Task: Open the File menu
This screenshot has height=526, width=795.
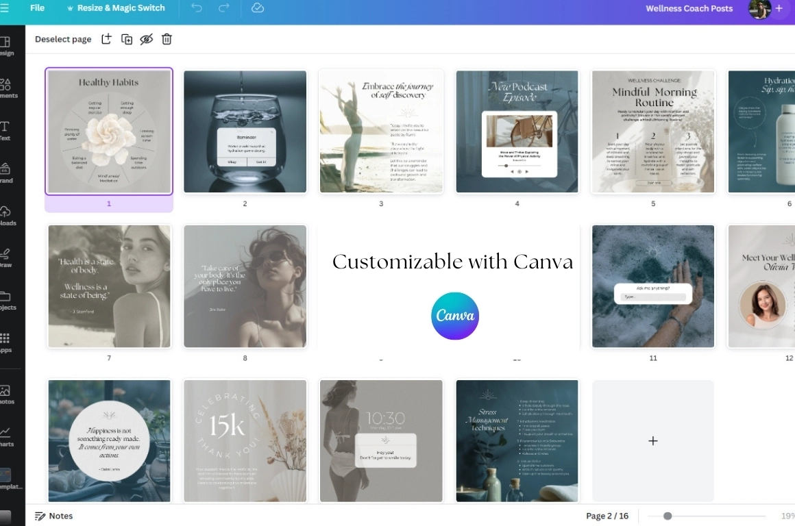Action: tap(37, 8)
